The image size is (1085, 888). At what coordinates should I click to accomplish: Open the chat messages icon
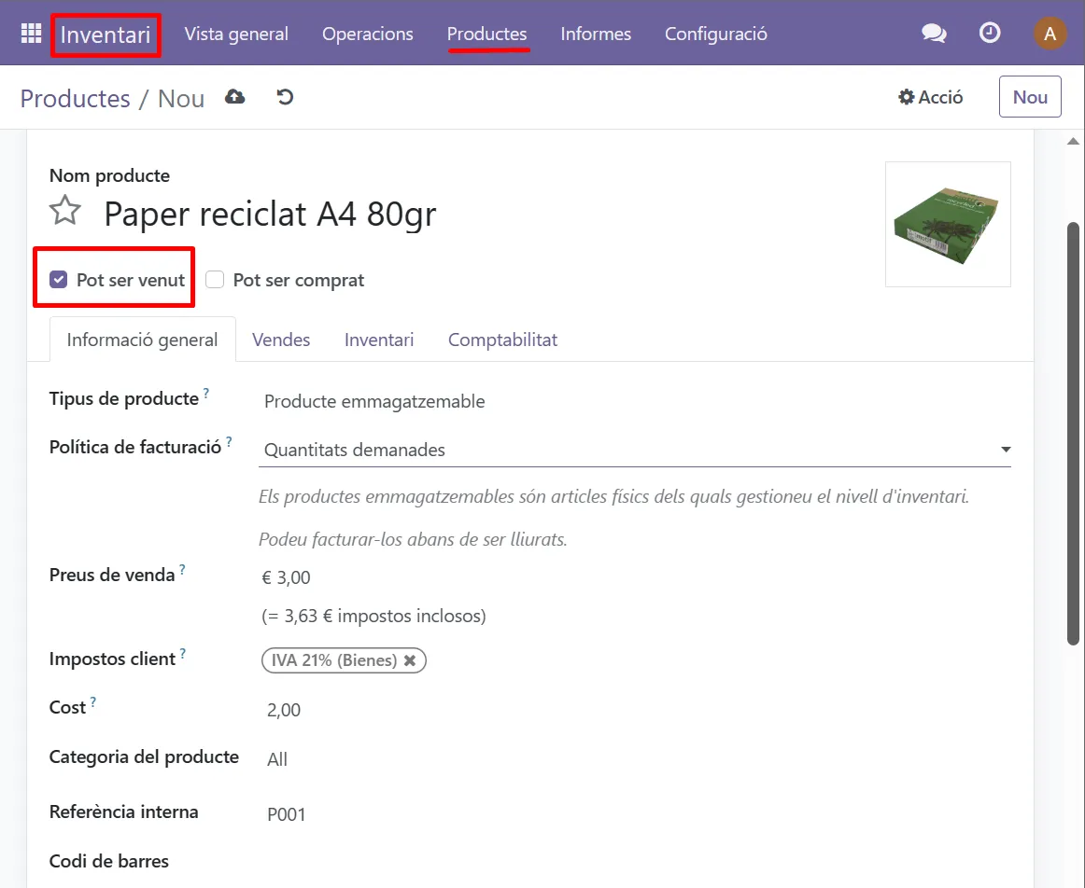[x=933, y=34]
